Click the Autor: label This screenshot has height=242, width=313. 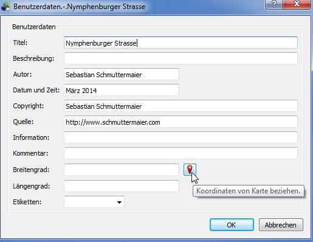point(22,74)
